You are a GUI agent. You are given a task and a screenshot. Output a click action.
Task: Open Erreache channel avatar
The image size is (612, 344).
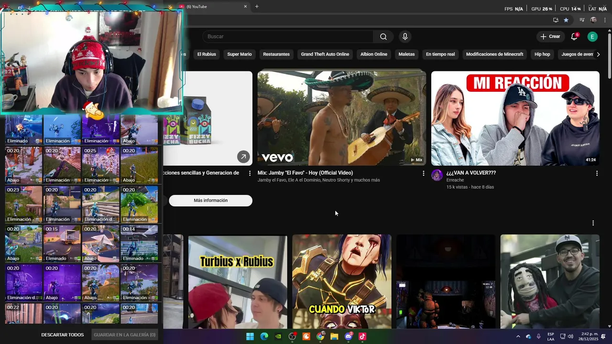tap(437, 175)
